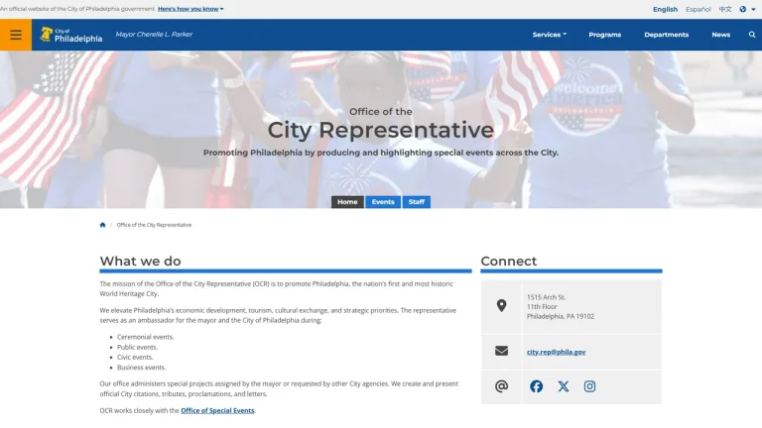Follow the Office of Special Events link
This screenshot has width=762, height=428.
(x=217, y=410)
